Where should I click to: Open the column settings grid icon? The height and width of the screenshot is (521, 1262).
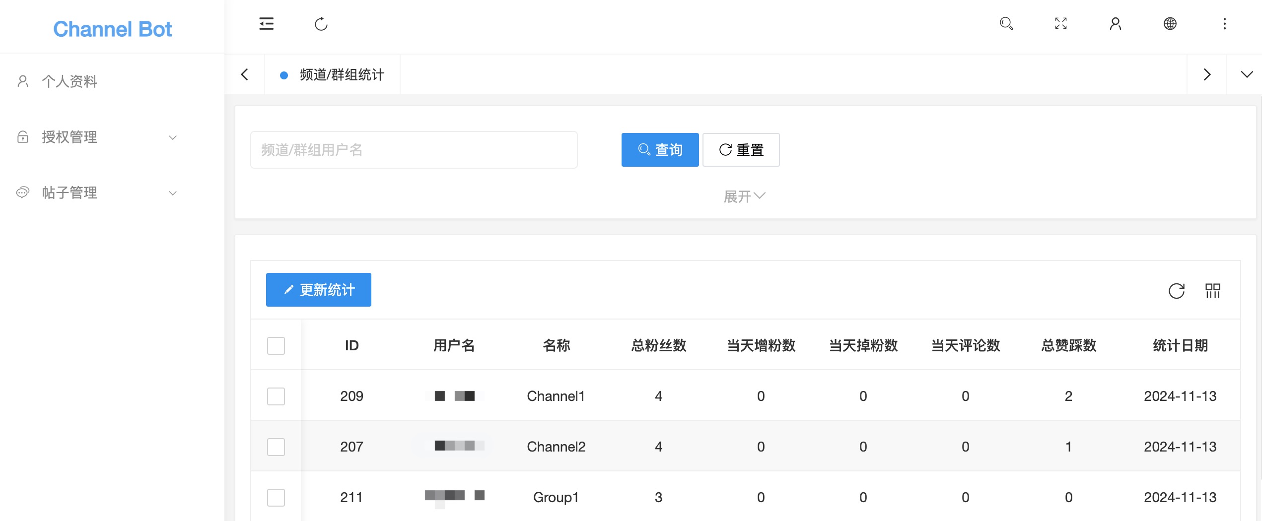tap(1213, 291)
